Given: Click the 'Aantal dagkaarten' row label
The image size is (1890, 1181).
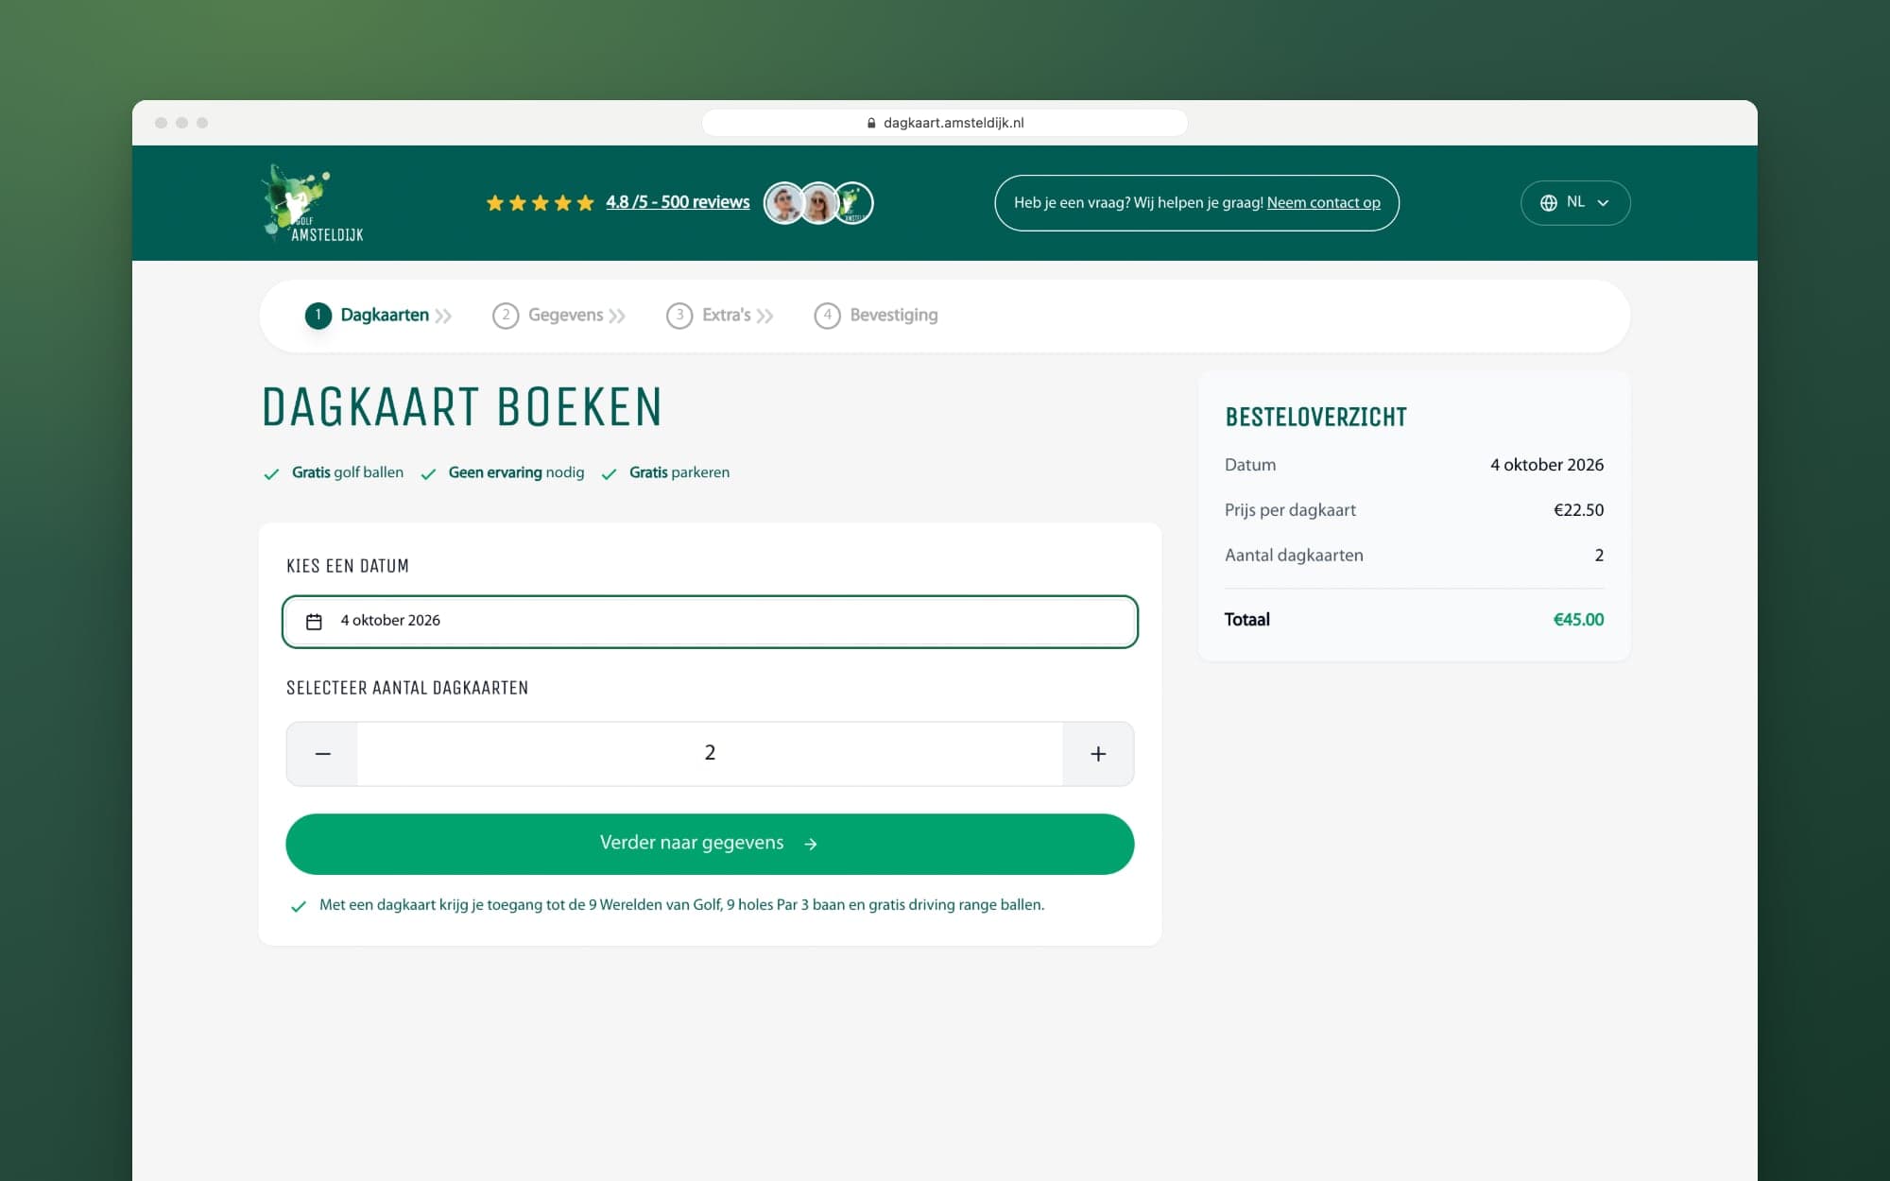Looking at the screenshot, I should pos(1294,556).
